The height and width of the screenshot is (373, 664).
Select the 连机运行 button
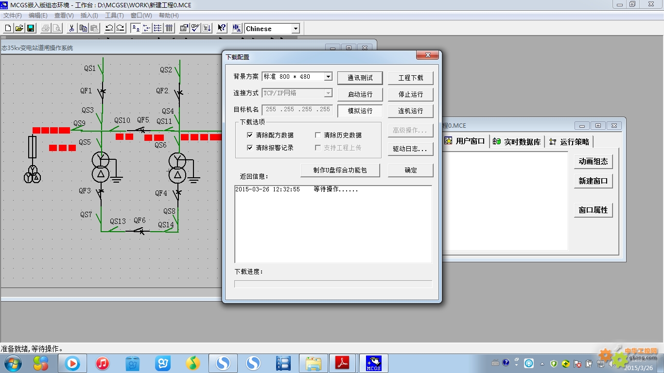(411, 111)
